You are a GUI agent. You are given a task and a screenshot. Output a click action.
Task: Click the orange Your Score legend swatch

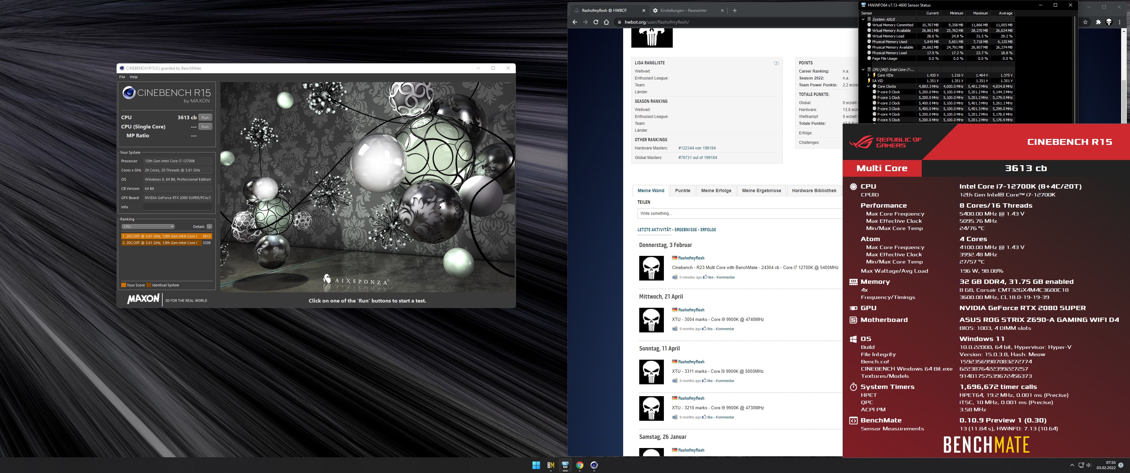[124, 285]
